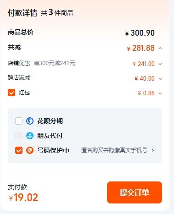Click the 满300元减241元 promotion text

coord(54,63)
